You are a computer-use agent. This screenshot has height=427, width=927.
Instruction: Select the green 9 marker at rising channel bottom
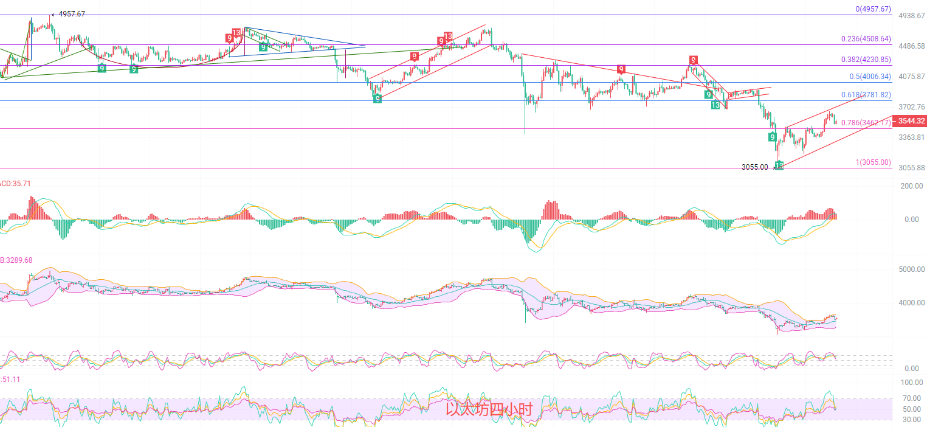(x=377, y=99)
